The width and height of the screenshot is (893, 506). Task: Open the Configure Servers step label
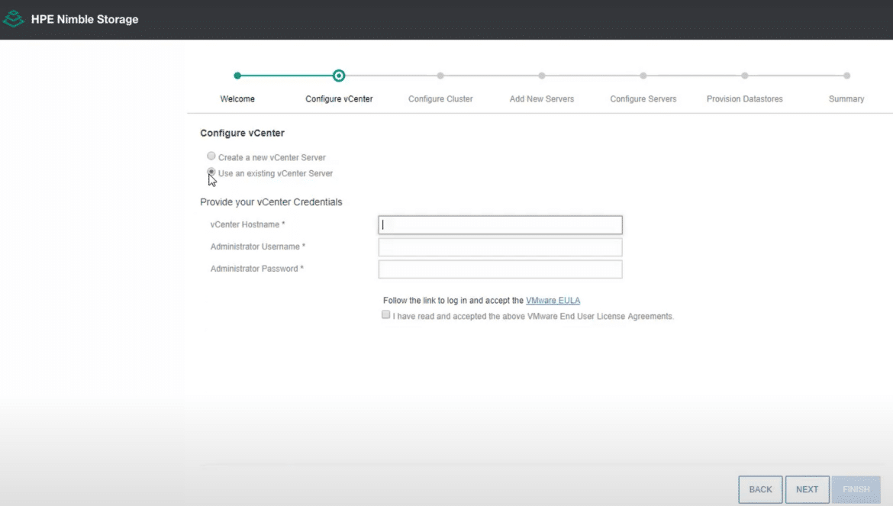click(643, 99)
